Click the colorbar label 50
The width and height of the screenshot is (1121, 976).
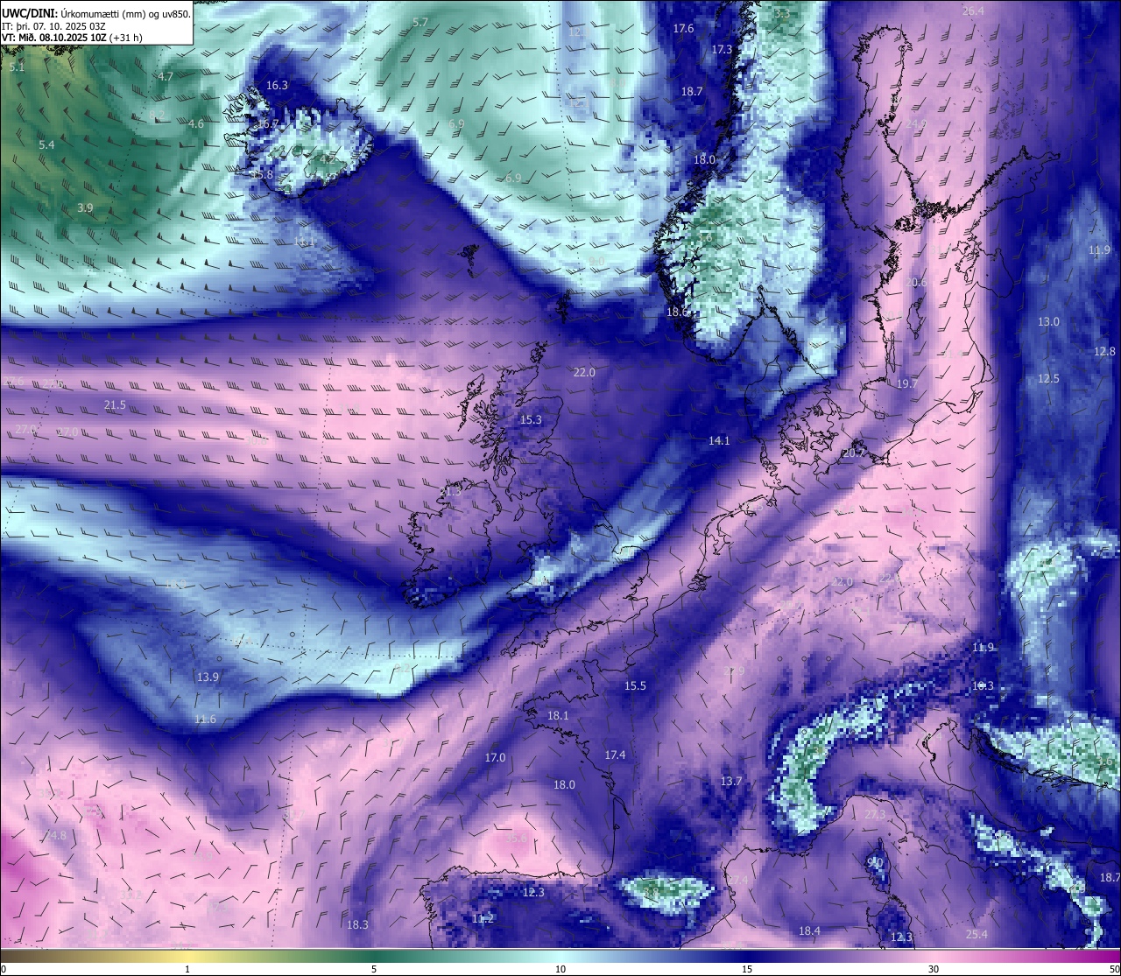[x=1115, y=969]
